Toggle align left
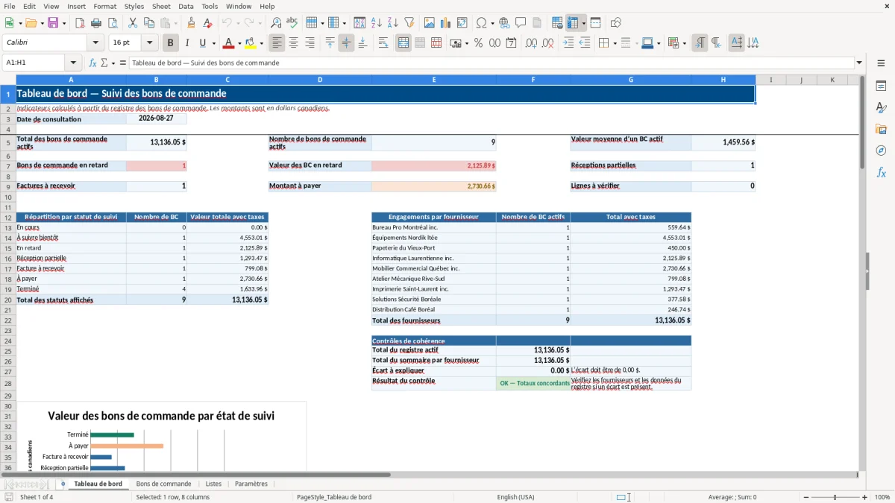The width and height of the screenshot is (895, 503). (277, 43)
